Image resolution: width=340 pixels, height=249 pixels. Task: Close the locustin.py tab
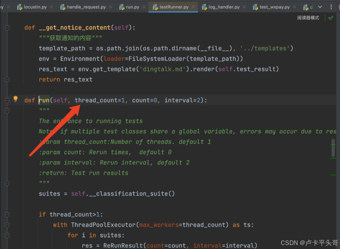pyautogui.click(x=51, y=7)
